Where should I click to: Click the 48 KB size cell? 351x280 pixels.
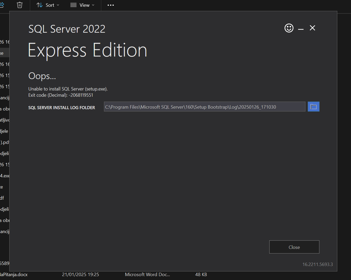point(201,275)
